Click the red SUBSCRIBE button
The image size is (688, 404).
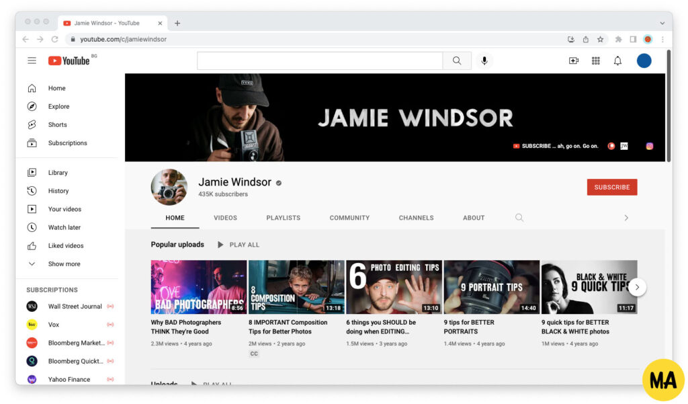612,187
